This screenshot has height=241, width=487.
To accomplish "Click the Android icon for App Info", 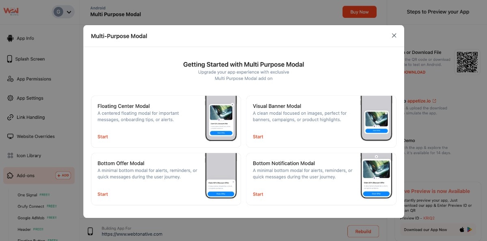I will [x=10, y=39].
